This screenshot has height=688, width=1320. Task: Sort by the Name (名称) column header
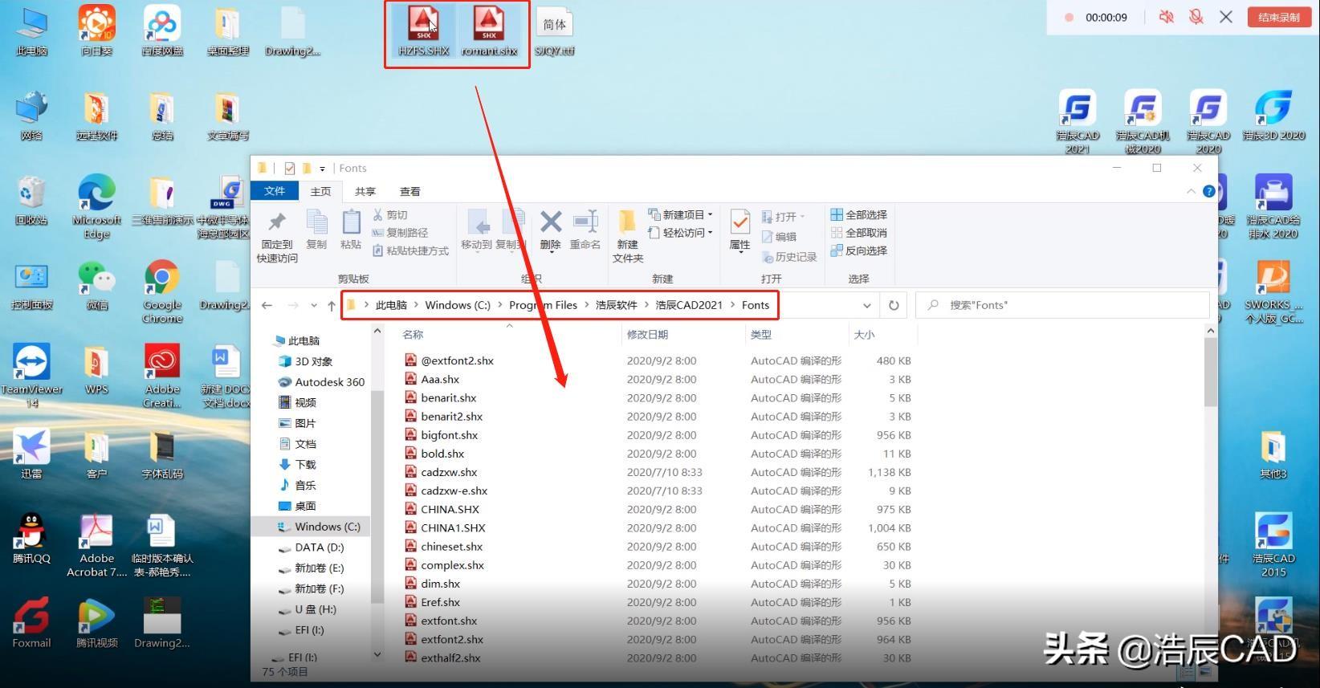click(413, 335)
